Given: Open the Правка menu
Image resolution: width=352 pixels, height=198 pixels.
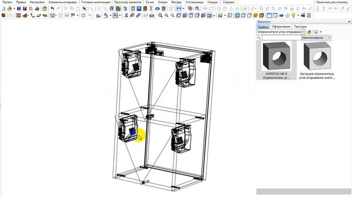Looking at the screenshot, I should click(21, 2).
